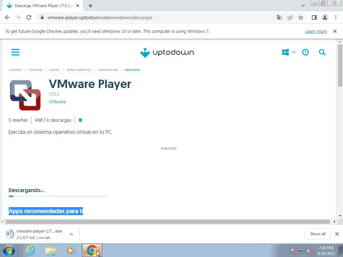
Task: Click the vertical scrollbar thumb
Action: point(340,66)
